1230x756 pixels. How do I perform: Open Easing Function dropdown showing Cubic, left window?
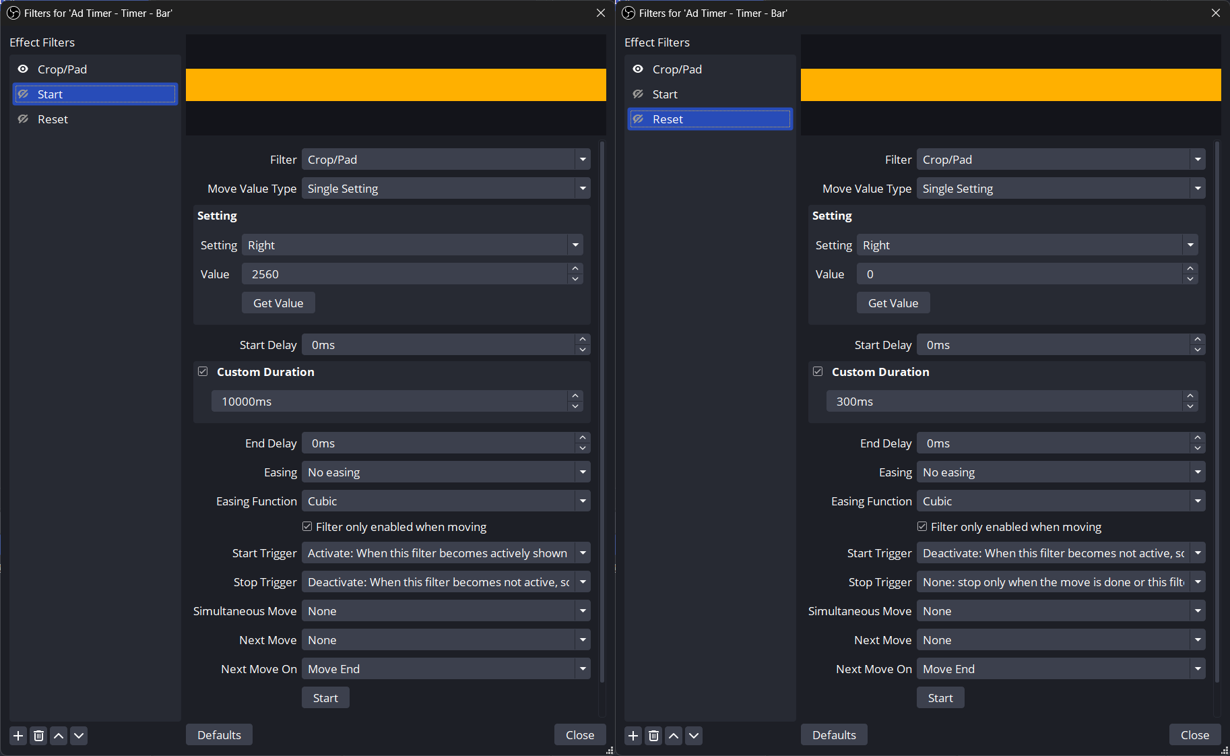(x=445, y=501)
